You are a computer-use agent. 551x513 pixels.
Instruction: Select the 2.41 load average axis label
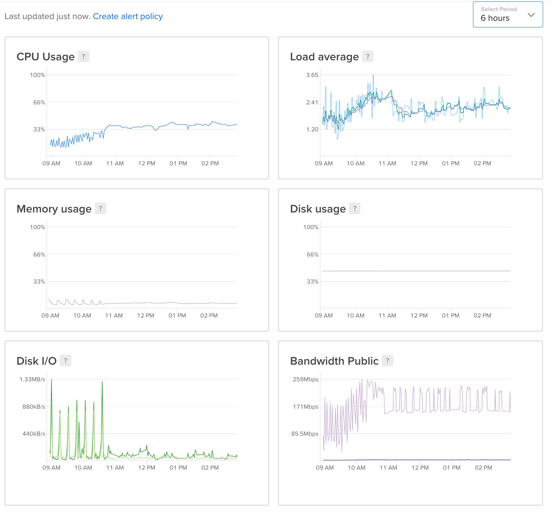[312, 102]
